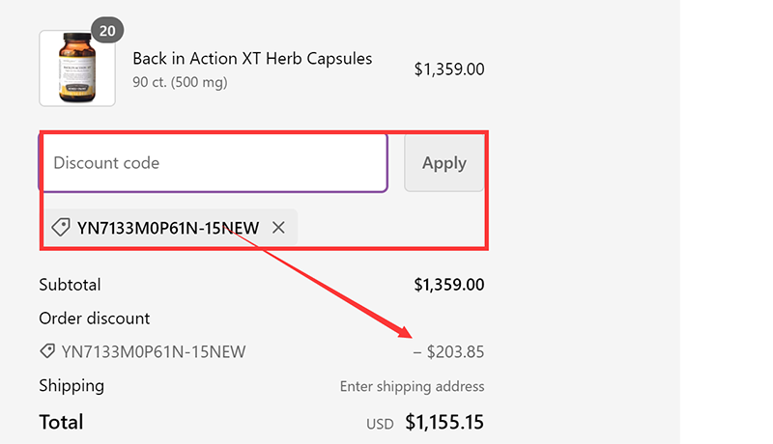Click the Enter shipping address text
This screenshot has height=444, width=773.
click(412, 386)
